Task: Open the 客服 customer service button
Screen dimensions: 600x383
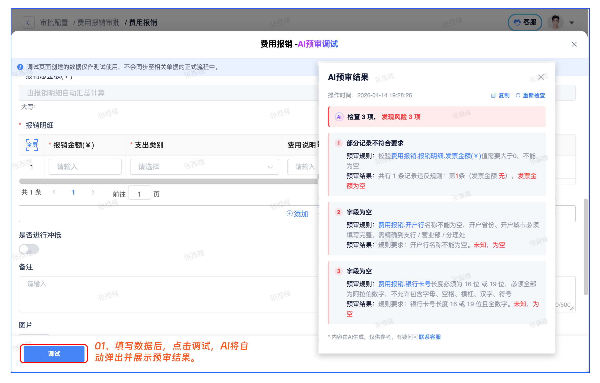Action: pos(525,22)
